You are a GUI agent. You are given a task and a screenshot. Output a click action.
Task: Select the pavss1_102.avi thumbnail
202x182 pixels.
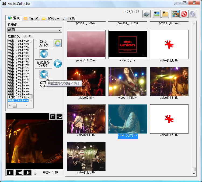[86, 44]
